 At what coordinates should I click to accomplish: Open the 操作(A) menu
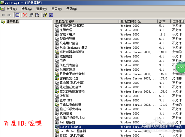tap(27, 9)
